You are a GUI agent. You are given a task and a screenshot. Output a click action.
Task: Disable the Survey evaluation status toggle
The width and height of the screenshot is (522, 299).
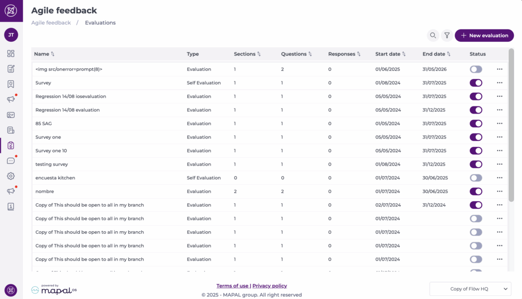tap(476, 83)
